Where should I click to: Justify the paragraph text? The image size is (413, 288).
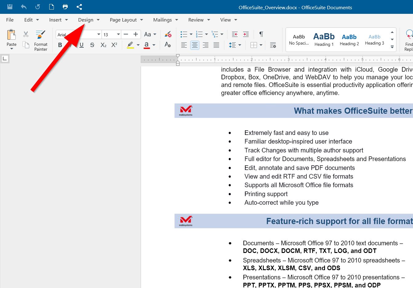(216, 45)
